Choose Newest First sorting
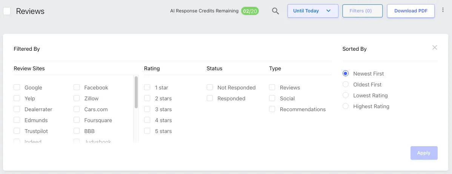Screen dimensions: 452x174 pos(346,74)
